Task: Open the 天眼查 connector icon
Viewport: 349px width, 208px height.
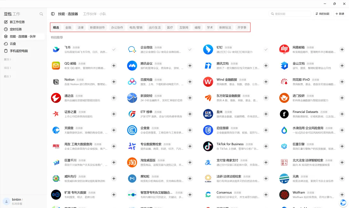Action: [56, 130]
